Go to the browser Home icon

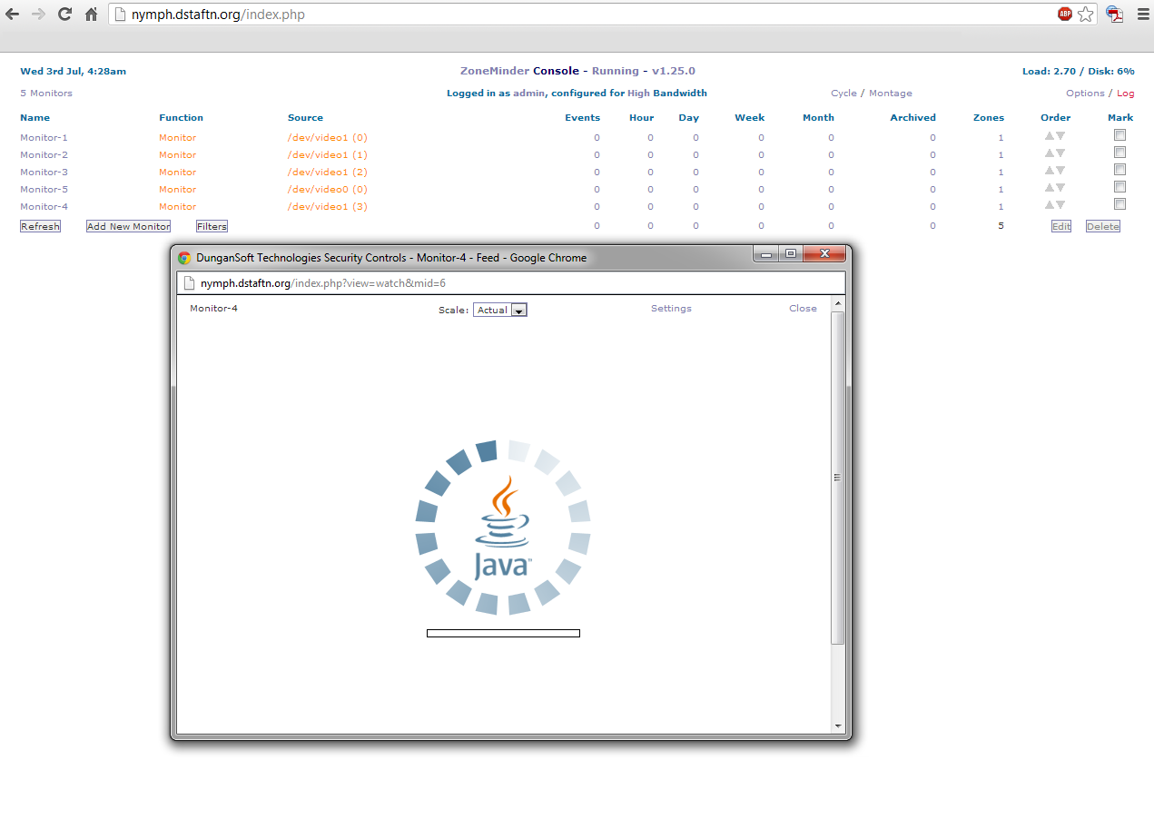click(91, 14)
